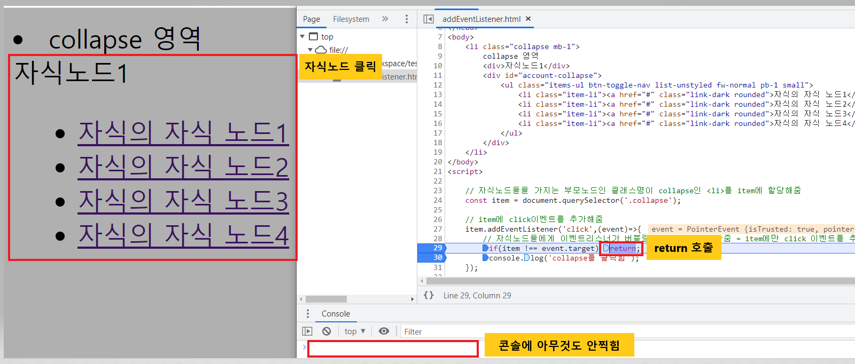Toggle inline breakpoint marker before return
The height and width of the screenshot is (364, 855).
pyautogui.click(x=606, y=248)
